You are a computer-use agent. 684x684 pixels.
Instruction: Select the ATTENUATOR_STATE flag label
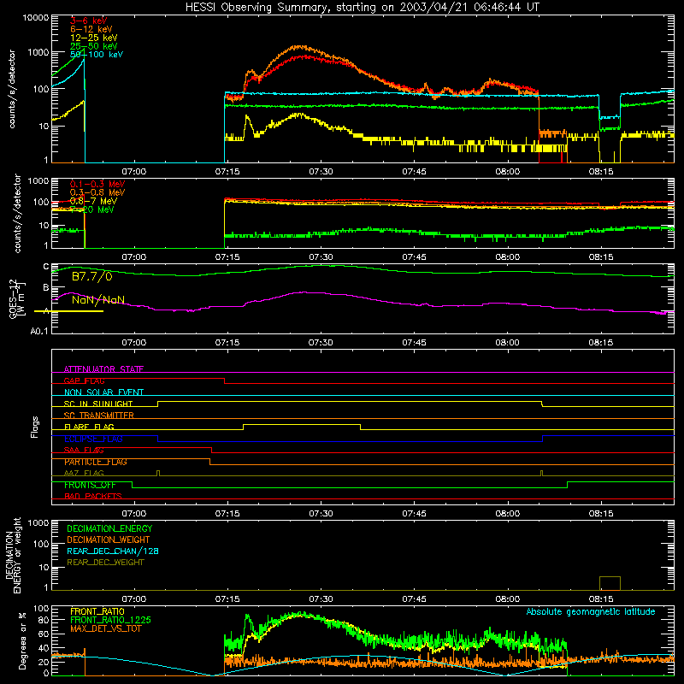(x=103, y=369)
